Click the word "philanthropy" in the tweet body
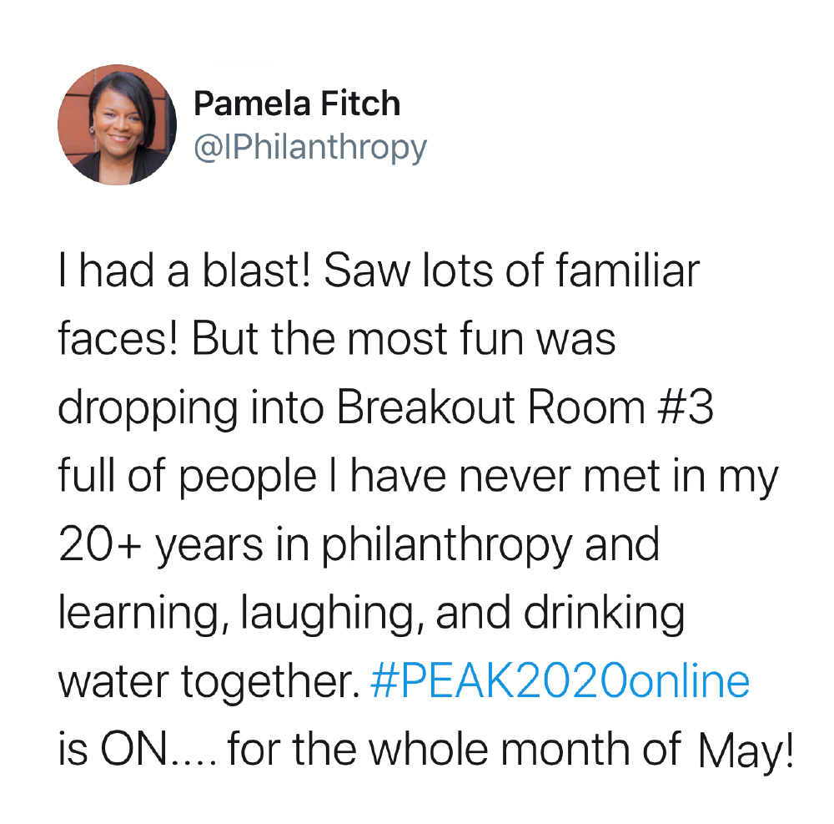This screenshot has width=834, height=824. [446, 545]
